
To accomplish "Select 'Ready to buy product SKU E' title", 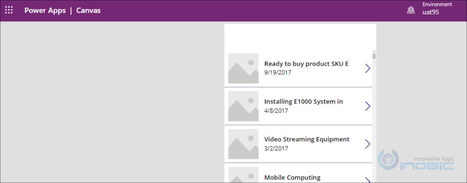I will (x=306, y=64).
